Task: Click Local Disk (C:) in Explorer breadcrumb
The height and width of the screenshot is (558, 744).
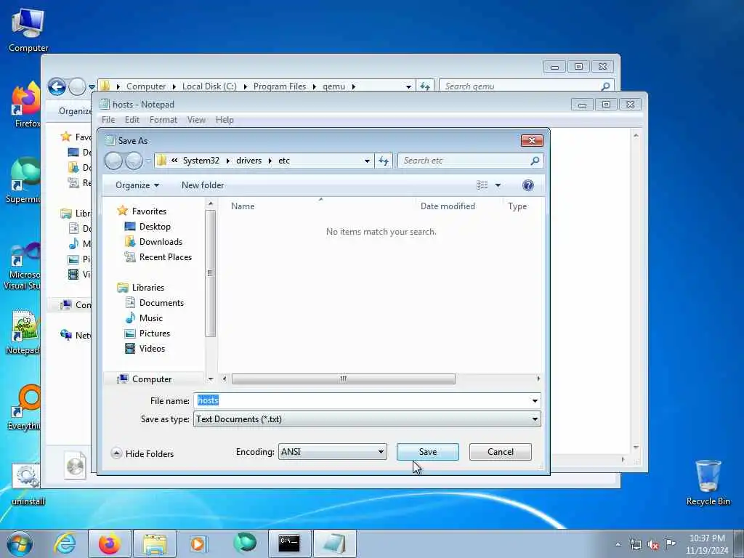Action: tap(209, 86)
